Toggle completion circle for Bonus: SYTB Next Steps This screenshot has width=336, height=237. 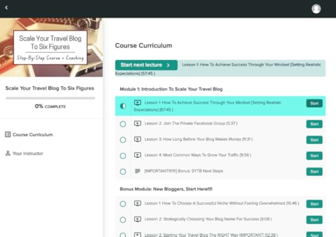(x=123, y=171)
